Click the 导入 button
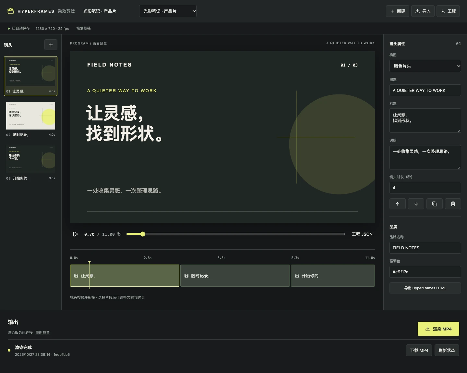 coord(423,11)
